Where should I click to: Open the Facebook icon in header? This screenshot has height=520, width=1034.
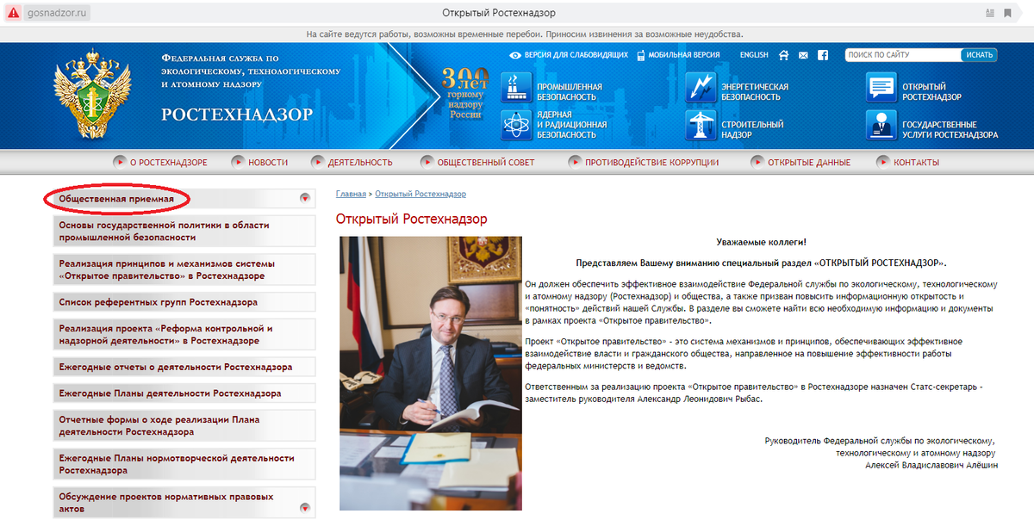[823, 55]
